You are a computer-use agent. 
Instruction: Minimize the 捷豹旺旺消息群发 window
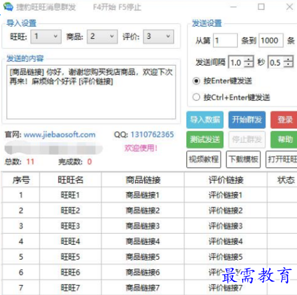pos(233,7)
